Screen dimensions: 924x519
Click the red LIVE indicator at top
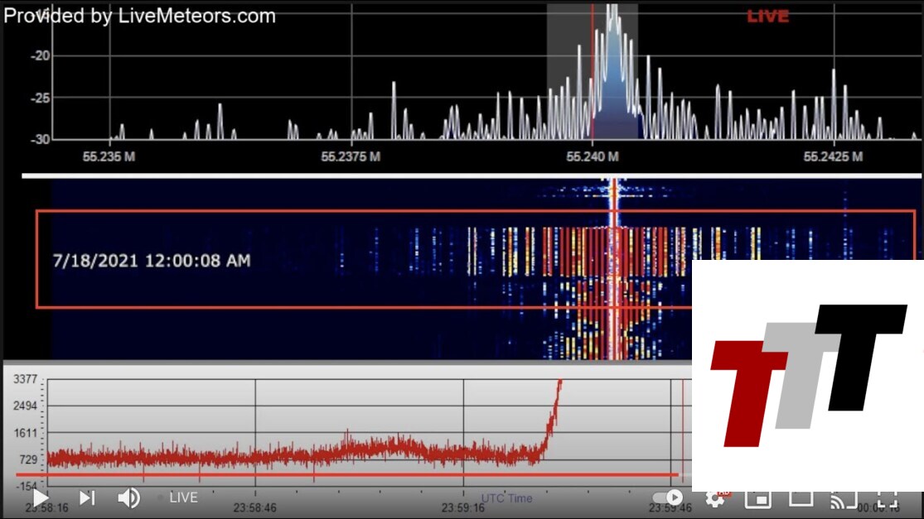click(x=767, y=16)
